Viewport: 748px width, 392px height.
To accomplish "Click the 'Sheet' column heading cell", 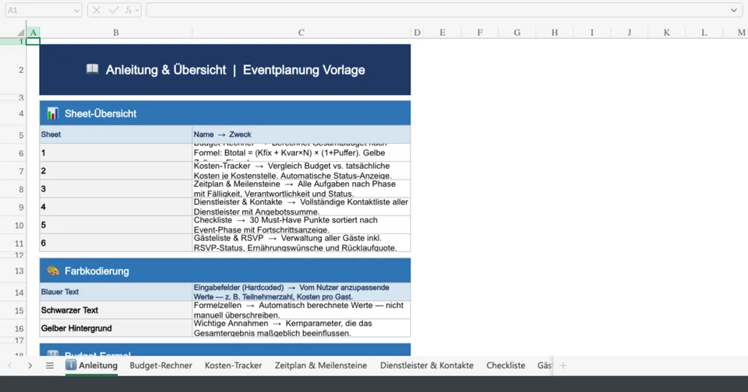I will tap(116, 135).
